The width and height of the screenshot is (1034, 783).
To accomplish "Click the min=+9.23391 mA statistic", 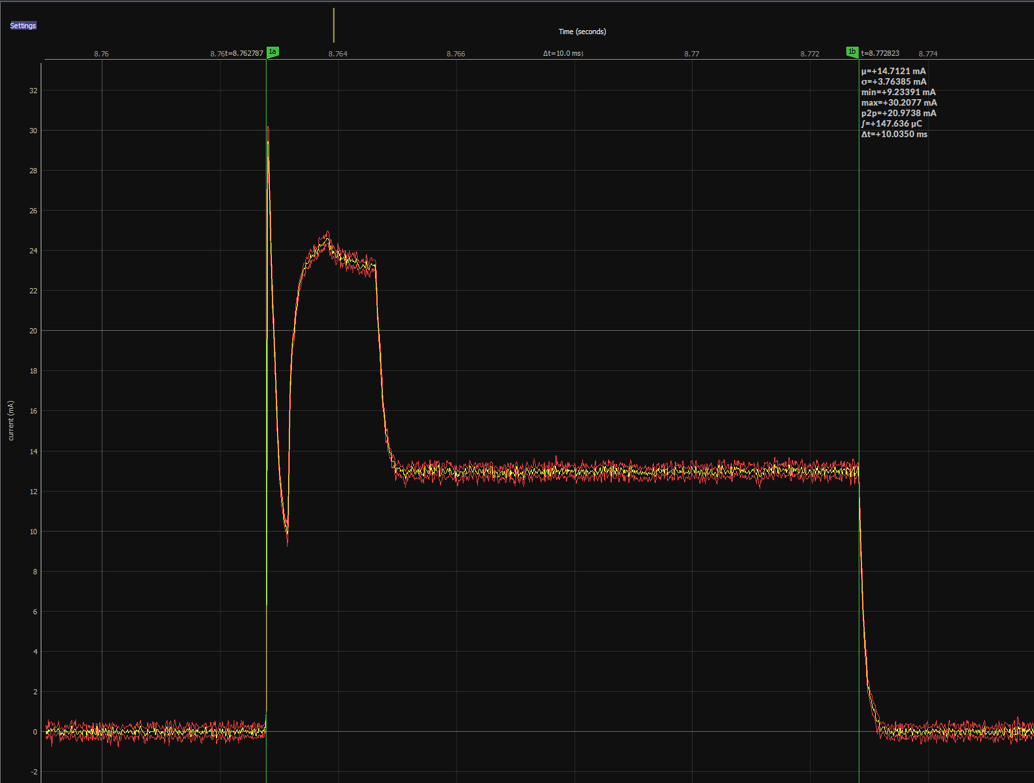I will (899, 92).
